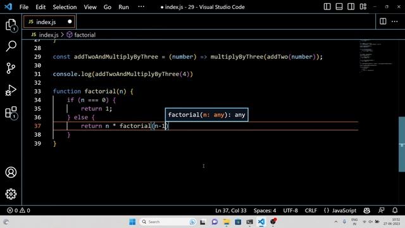Open the File menu
This screenshot has width=405, height=228.
[x=24, y=7]
